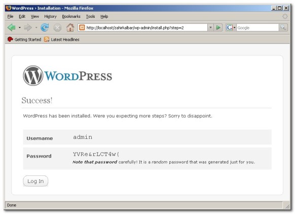Screen dimensions: 295x214
Task: Click the search magnifier icon
Action: [x=283, y=27]
